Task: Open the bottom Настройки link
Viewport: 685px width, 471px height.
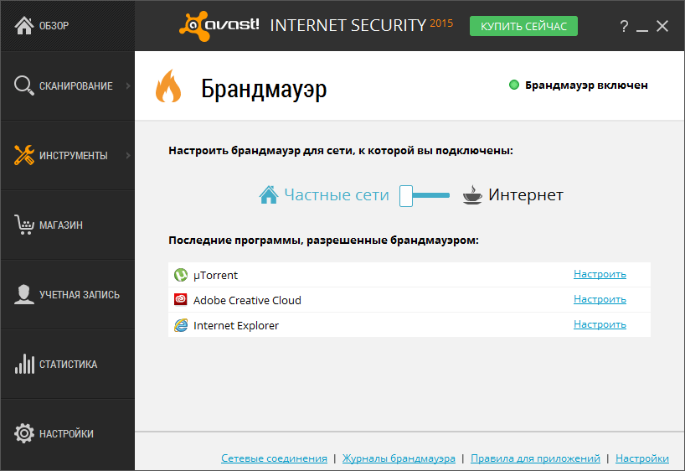Action: pyautogui.click(x=641, y=458)
